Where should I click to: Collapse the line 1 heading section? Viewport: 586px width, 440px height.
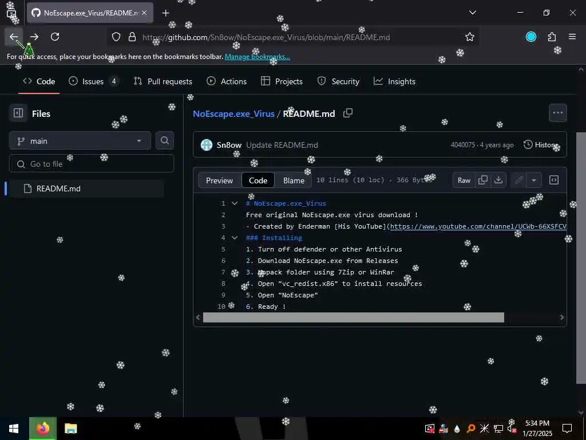(235, 203)
